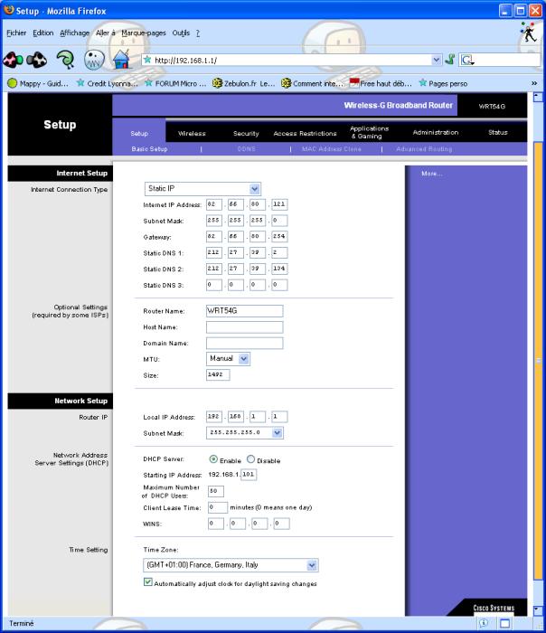Click the Firefox logo in the title bar
Viewport: 546px width, 633px height.
(8, 10)
